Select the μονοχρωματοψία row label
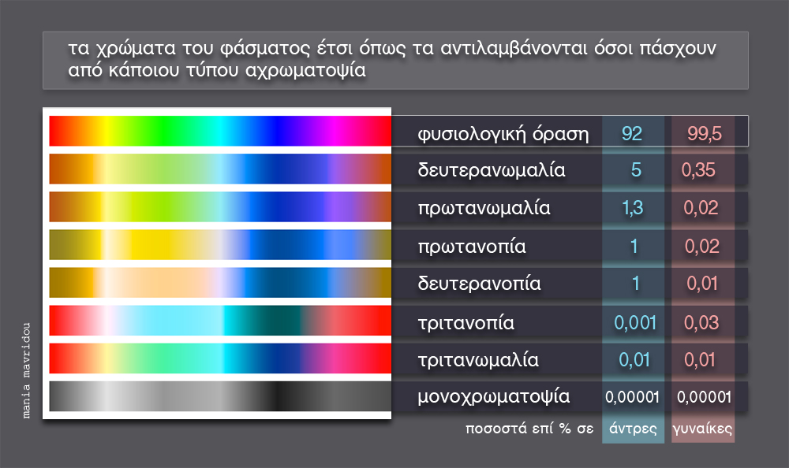 pyautogui.click(x=494, y=396)
